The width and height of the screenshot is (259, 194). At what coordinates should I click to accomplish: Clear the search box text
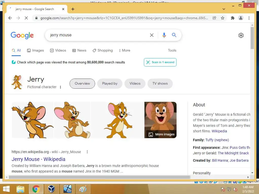[x=152, y=35]
